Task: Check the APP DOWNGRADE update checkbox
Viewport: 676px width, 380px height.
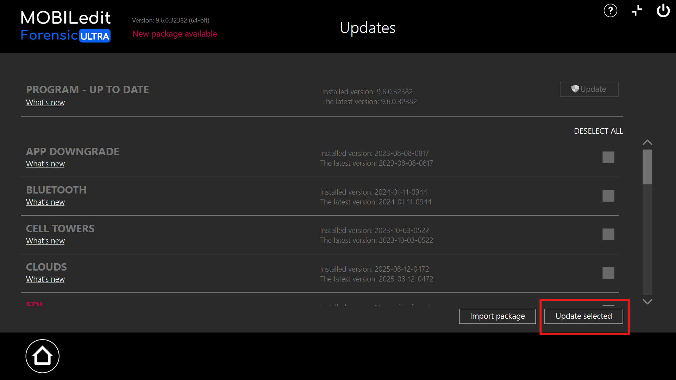Action: (608, 157)
